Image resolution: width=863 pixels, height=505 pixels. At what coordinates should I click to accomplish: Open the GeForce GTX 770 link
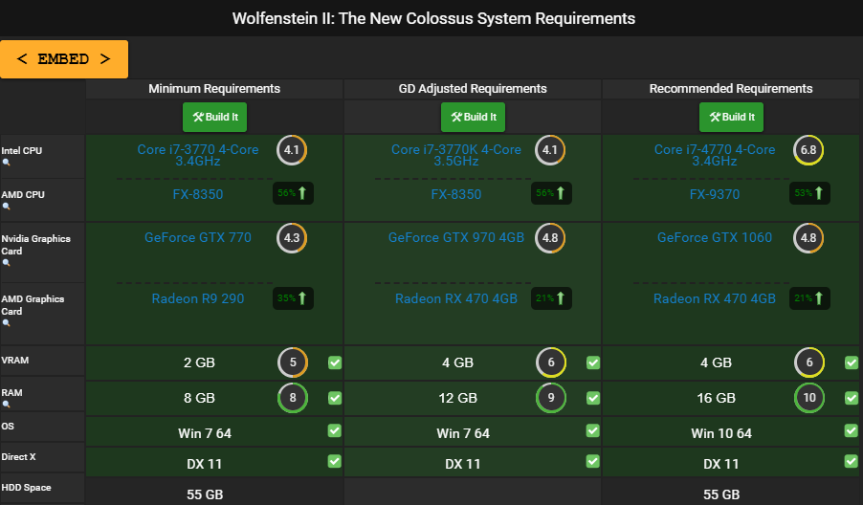click(x=198, y=237)
